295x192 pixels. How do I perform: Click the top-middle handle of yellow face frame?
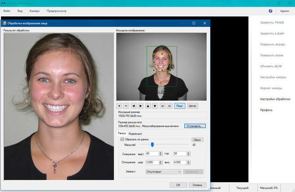tap(162, 54)
